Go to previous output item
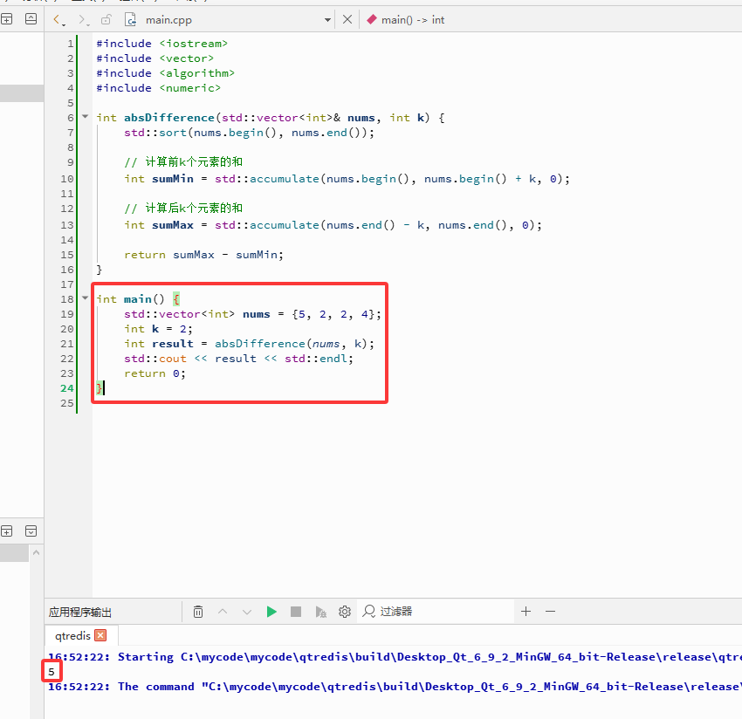The width and height of the screenshot is (742, 719). 223,612
